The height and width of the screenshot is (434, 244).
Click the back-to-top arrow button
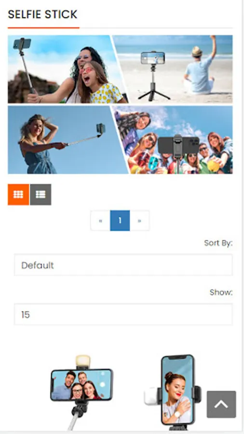[x=221, y=405]
